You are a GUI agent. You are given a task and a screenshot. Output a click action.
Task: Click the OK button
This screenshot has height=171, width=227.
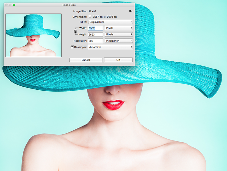click(x=118, y=60)
